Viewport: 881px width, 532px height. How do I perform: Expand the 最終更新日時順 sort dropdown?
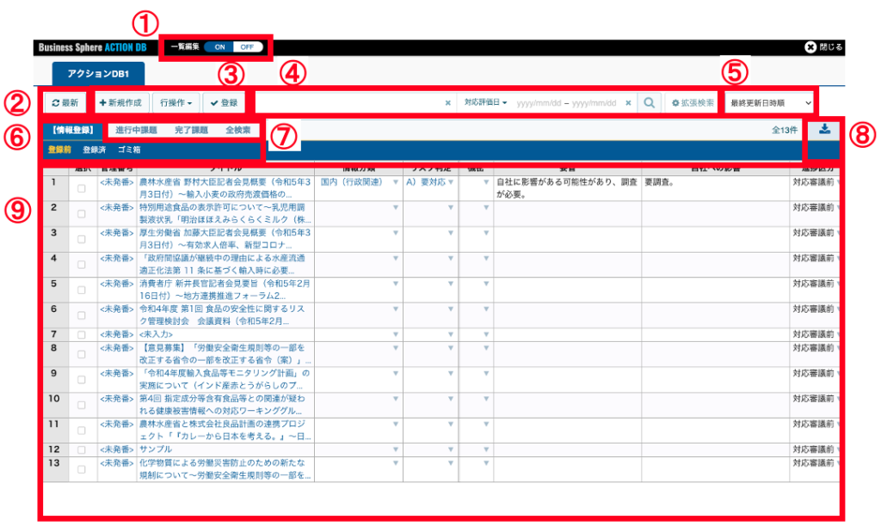tap(769, 103)
